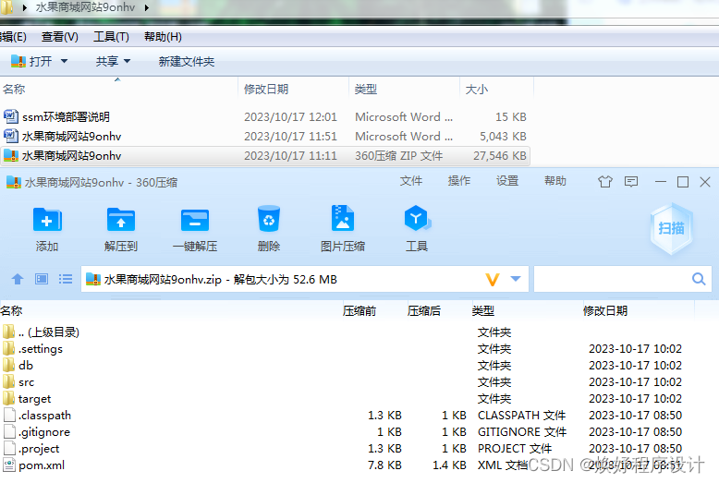Image resolution: width=719 pixels, height=483 pixels.
Task: Open the feedback message icon in the title bar
Action: (x=631, y=182)
